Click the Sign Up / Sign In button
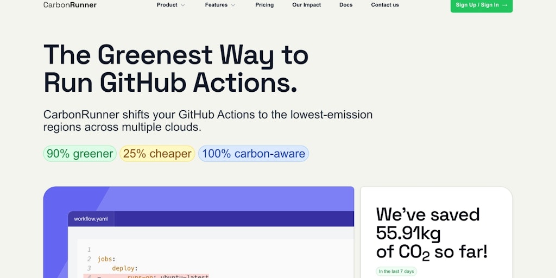Viewport: 556px width, 278px height. [x=482, y=5]
